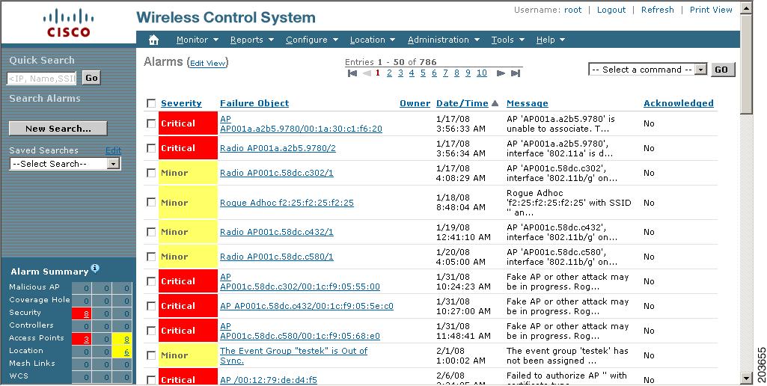The image size is (767, 386).
Task: Open AP AP001c.58dc.c432/00:1c:f9:05:5e:c0 link
Action: tap(307, 306)
